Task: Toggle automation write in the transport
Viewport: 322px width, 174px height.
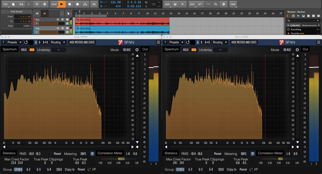Action: click(x=85, y=4)
